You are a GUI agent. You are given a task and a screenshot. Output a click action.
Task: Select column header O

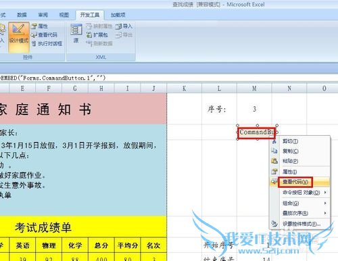(322, 89)
